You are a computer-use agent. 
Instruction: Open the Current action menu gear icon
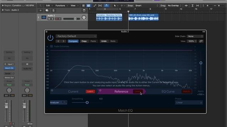[x=52, y=90]
